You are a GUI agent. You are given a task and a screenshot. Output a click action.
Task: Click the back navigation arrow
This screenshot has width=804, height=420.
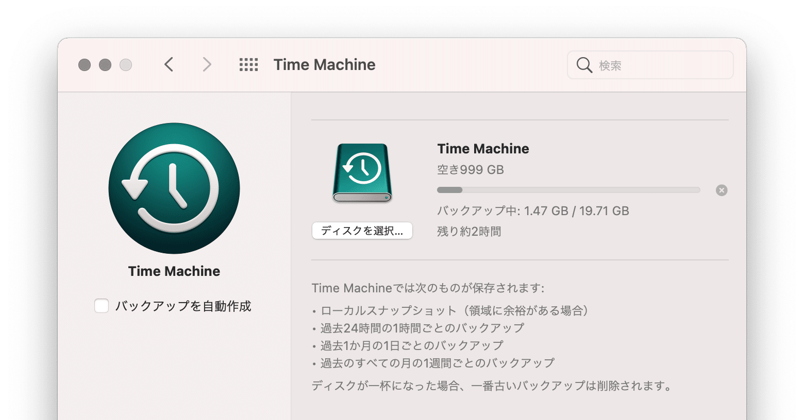[169, 64]
